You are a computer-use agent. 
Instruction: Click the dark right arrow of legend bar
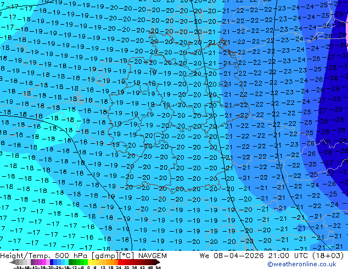point(158,262)
